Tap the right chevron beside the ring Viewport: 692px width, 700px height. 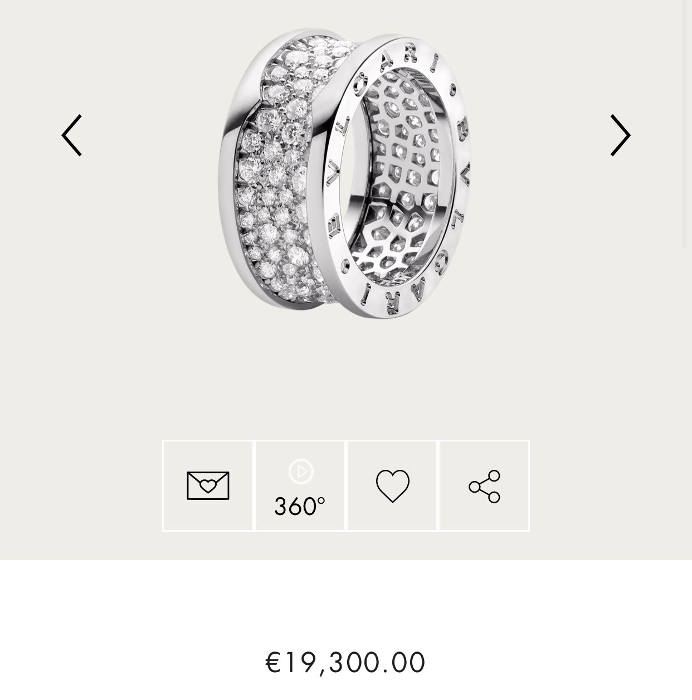coord(620,135)
